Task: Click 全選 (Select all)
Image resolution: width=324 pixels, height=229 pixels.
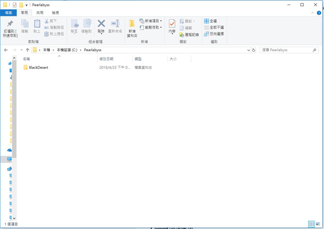Action: [210, 21]
